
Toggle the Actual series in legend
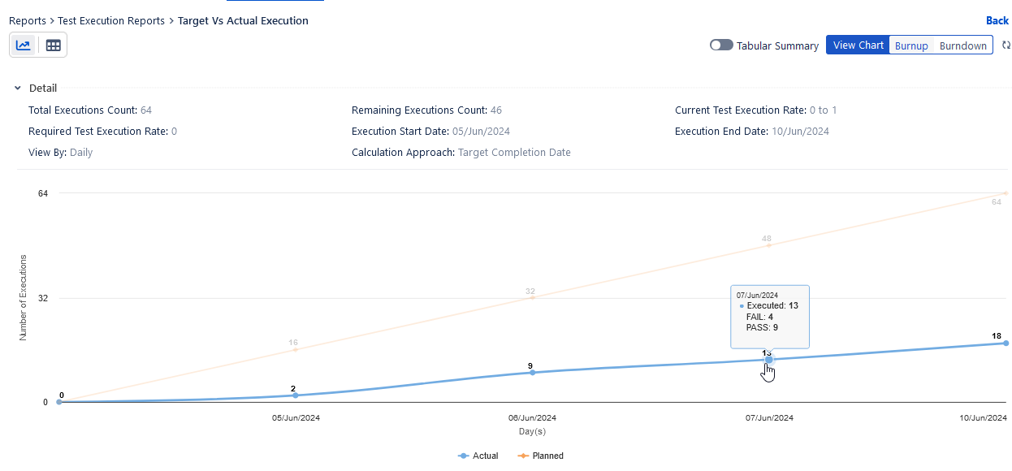pyautogui.click(x=478, y=456)
